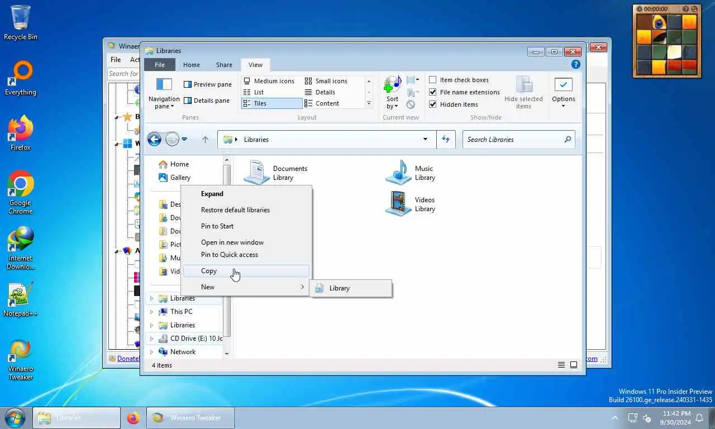This screenshot has width=715, height=429.
Task: Select the Documents Library tile
Action: (276, 173)
